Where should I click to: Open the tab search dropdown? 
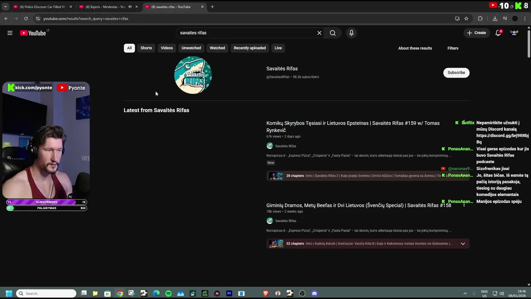5,7
